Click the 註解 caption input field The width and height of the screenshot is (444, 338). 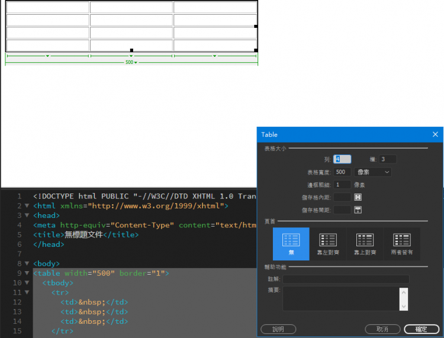click(346, 279)
